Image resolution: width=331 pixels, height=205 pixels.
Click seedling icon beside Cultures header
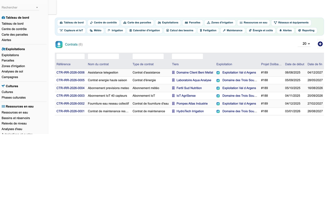click(3, 86)
